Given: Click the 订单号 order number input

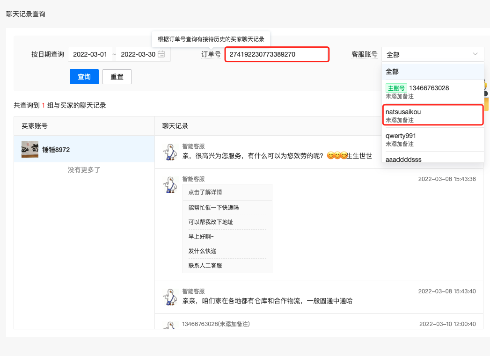Looking at the screenshot, I should (x=277, y=54).
